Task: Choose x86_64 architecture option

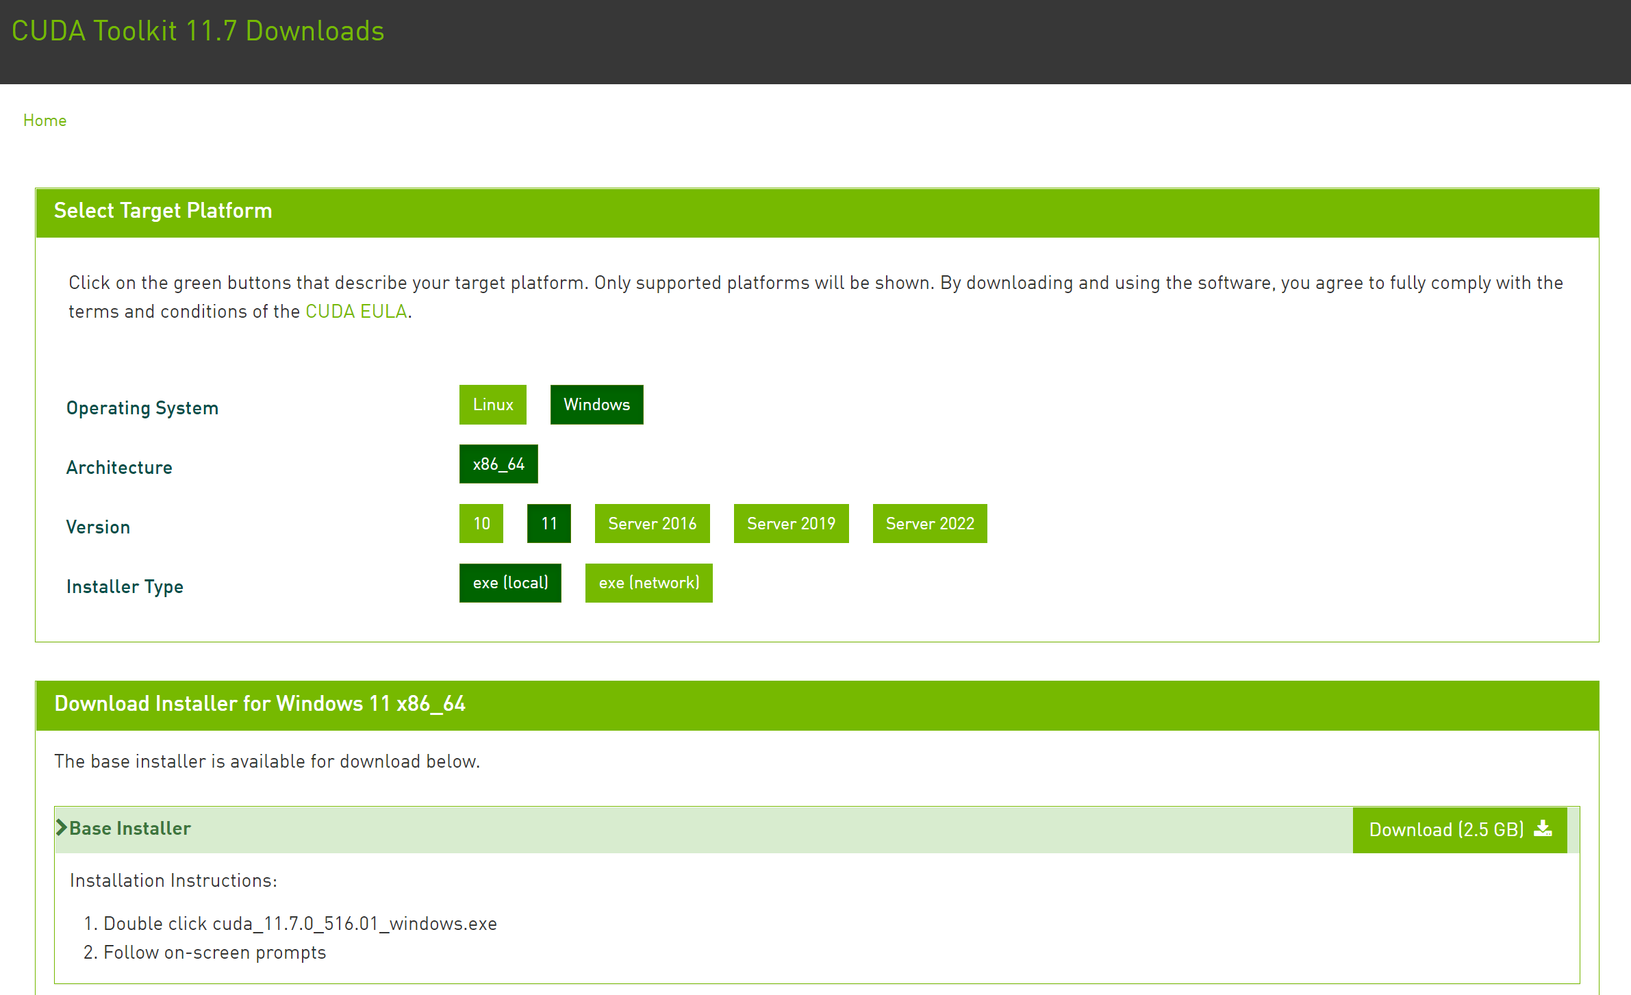Action: [x=498, y=464]
